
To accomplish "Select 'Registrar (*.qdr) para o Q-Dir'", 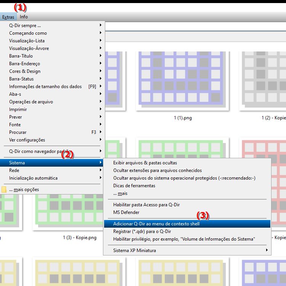I will [187, 231].
